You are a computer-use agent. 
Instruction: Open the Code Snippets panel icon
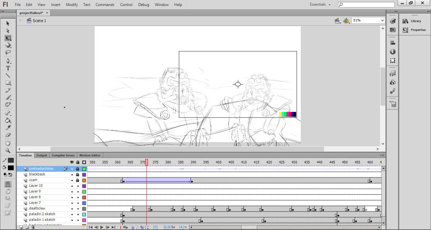pos(393,73)
